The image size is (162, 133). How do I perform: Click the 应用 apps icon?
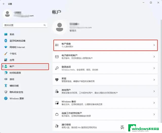tap(6, 60)
